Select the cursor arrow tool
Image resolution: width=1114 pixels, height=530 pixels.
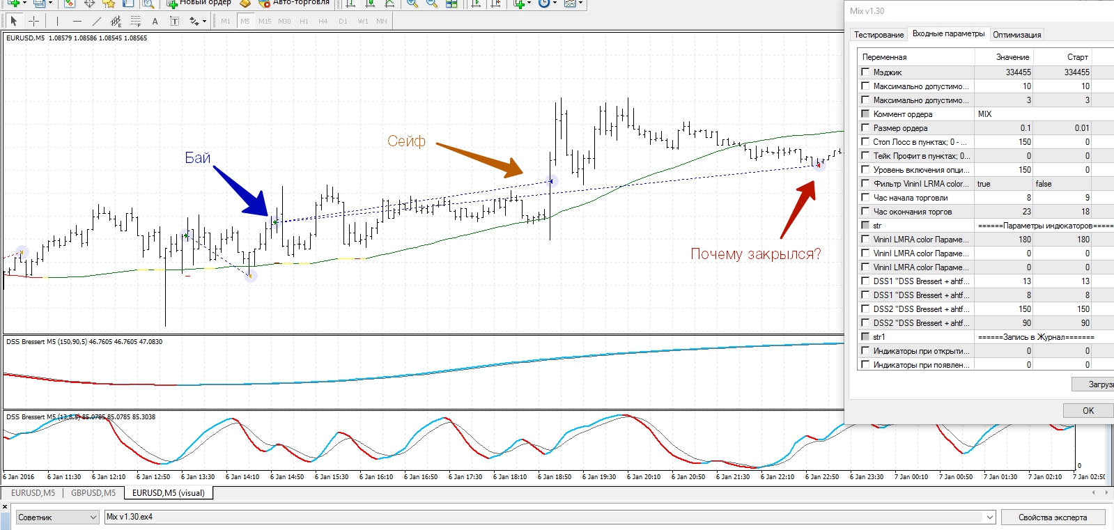tap(13, 21)
